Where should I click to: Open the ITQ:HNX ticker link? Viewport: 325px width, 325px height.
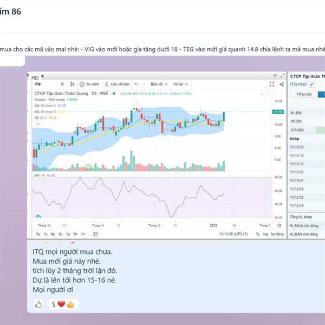pos(298,84)
